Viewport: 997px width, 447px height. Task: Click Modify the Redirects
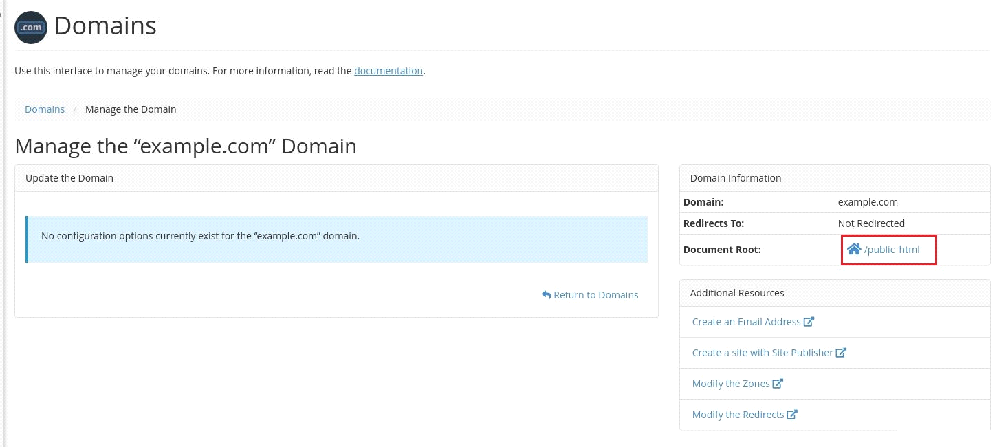(738, 414)
